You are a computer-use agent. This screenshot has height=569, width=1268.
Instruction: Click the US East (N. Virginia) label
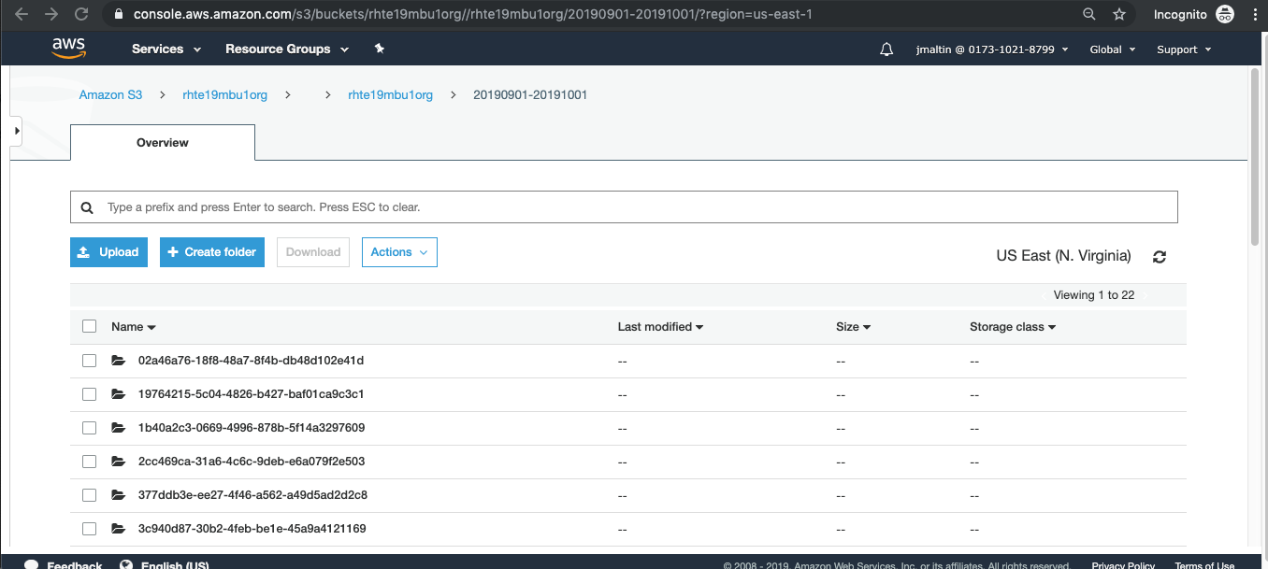(1064, 256)
